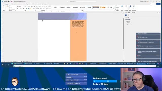Open the font size dropdown
Viewport: 162px width, 91px height.
(x=27, y=6)
